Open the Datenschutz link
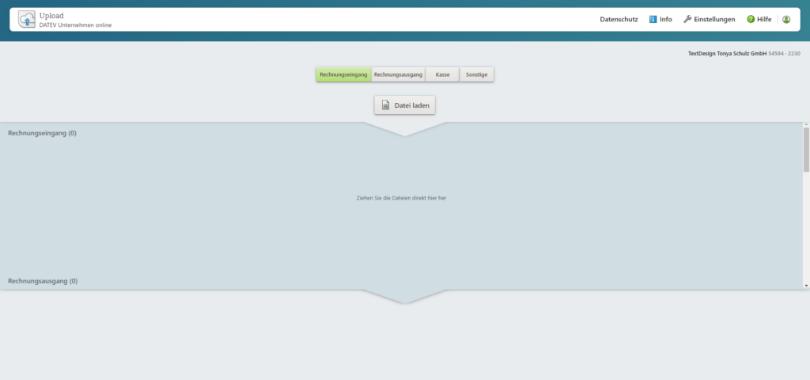Image resolution: width=810 pixels, height=380 pixels. pyautogui.click(x=619, y=19)
